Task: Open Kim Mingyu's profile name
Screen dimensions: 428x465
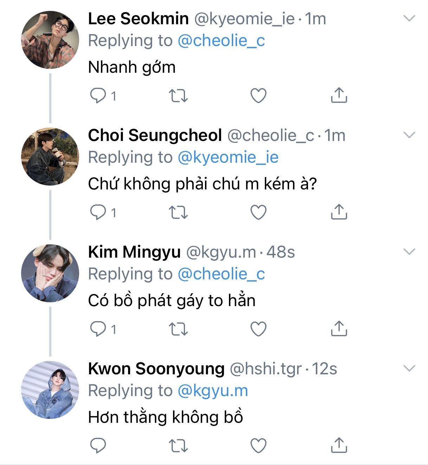Action: point(134,252)
